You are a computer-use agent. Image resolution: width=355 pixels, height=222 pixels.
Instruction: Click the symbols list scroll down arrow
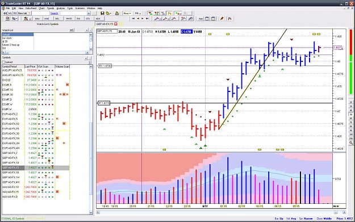(x=91, y=212)
